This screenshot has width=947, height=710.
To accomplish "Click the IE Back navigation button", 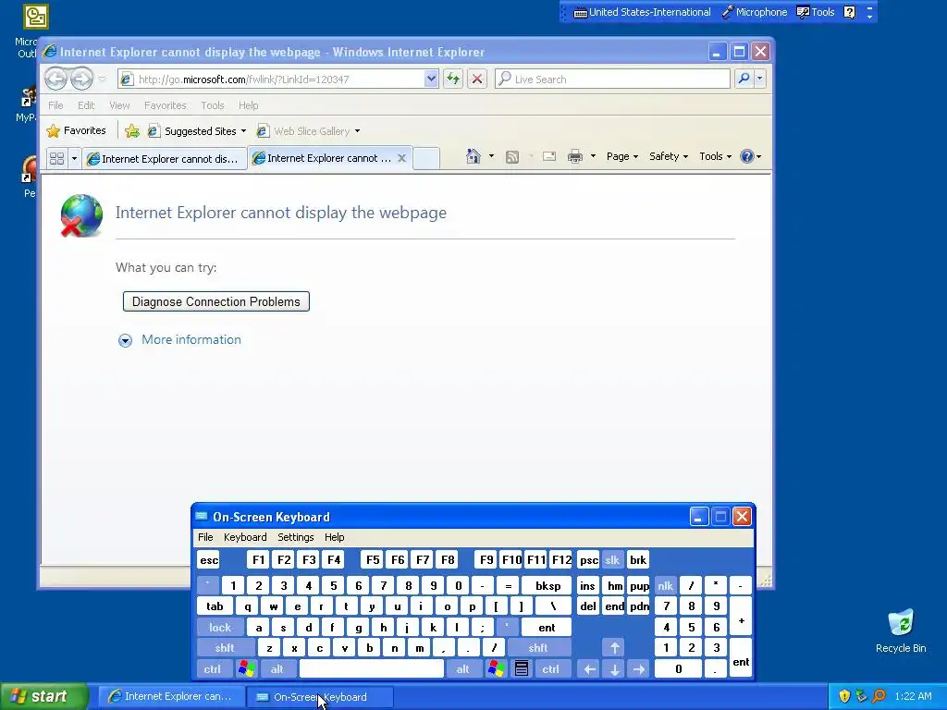I will pos(55,79).
